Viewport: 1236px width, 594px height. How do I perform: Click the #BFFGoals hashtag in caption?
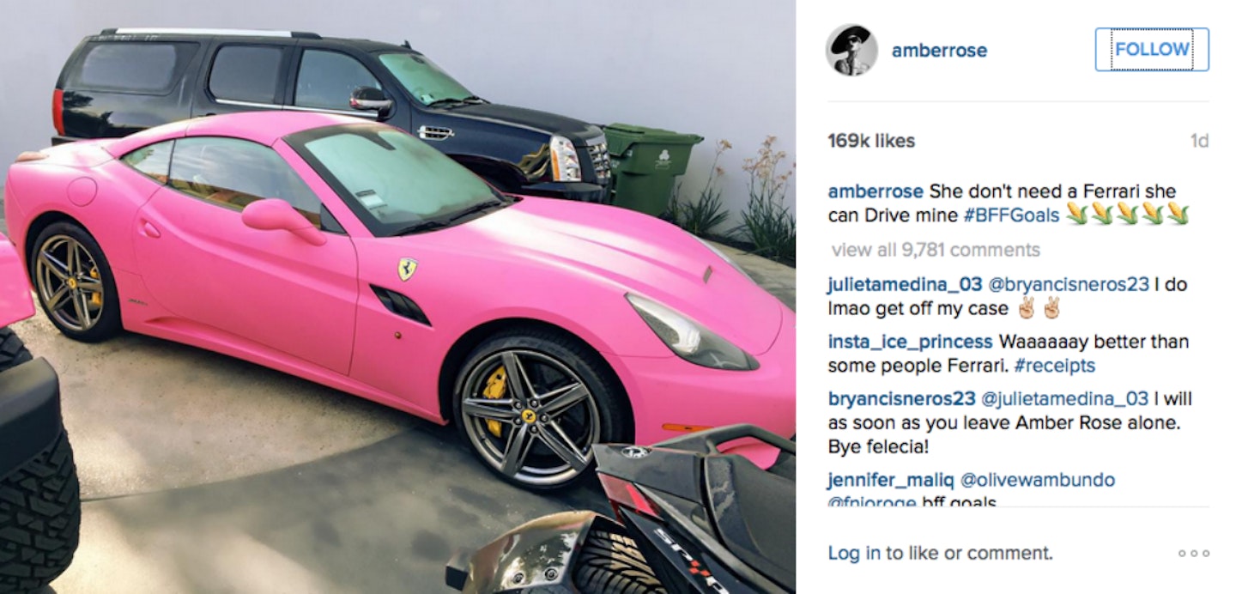click(1011, 215)
